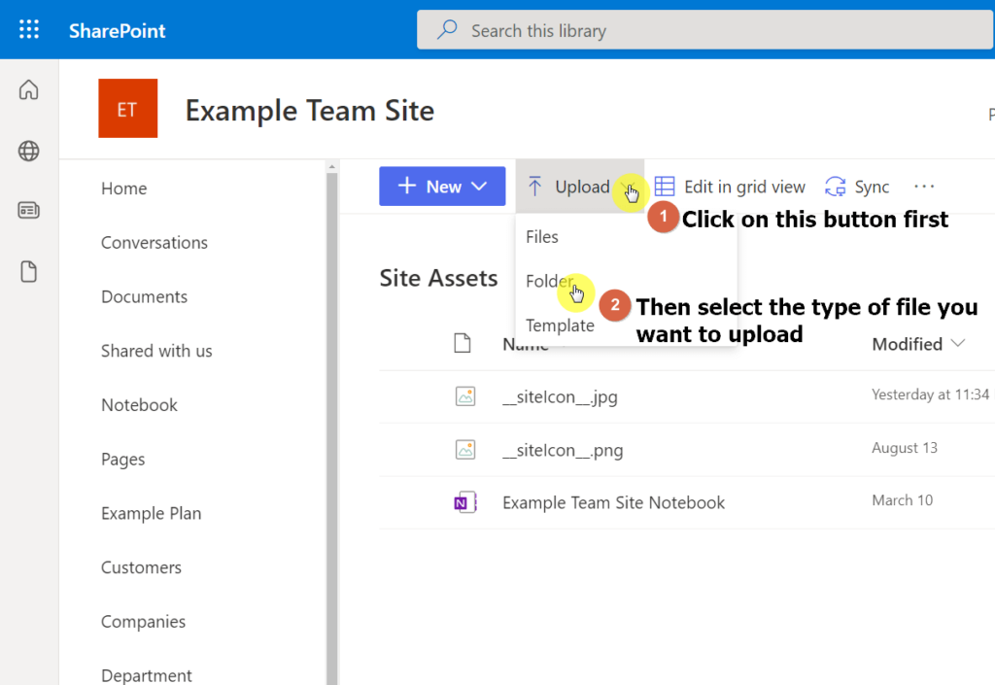Choose Template from the Upload menu
995x685 pixels.
tap(560, 325)
